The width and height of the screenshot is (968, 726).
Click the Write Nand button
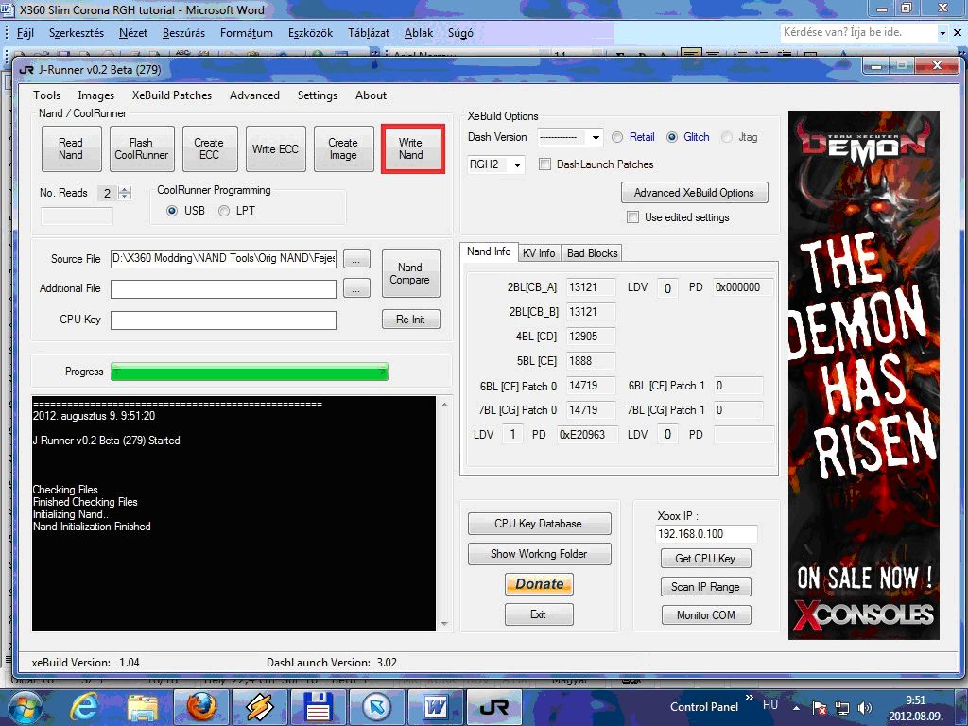411,149
